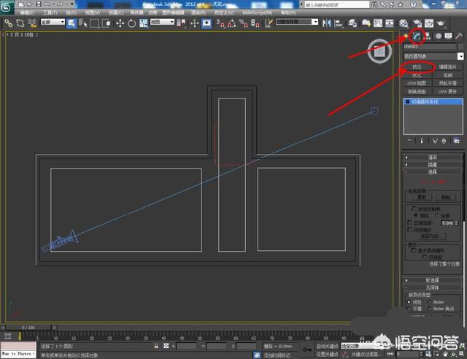Select Editable Spline in modifier stack

(x=433, y=102)
